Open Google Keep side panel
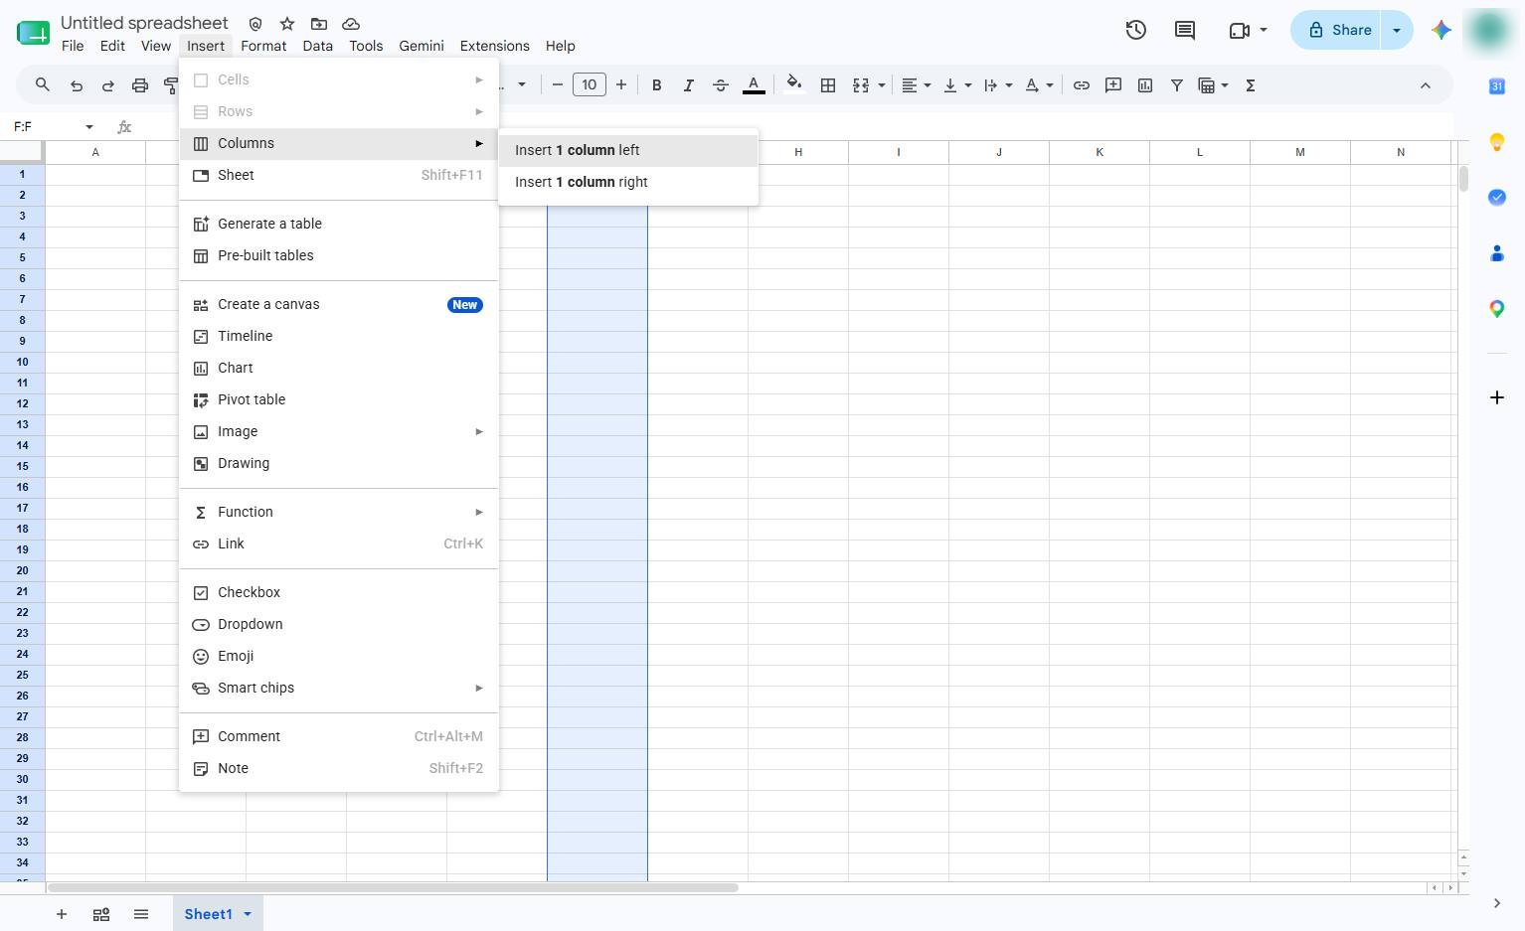Viewport: 1525px width, 931px height. click(x=1497, y=142)
